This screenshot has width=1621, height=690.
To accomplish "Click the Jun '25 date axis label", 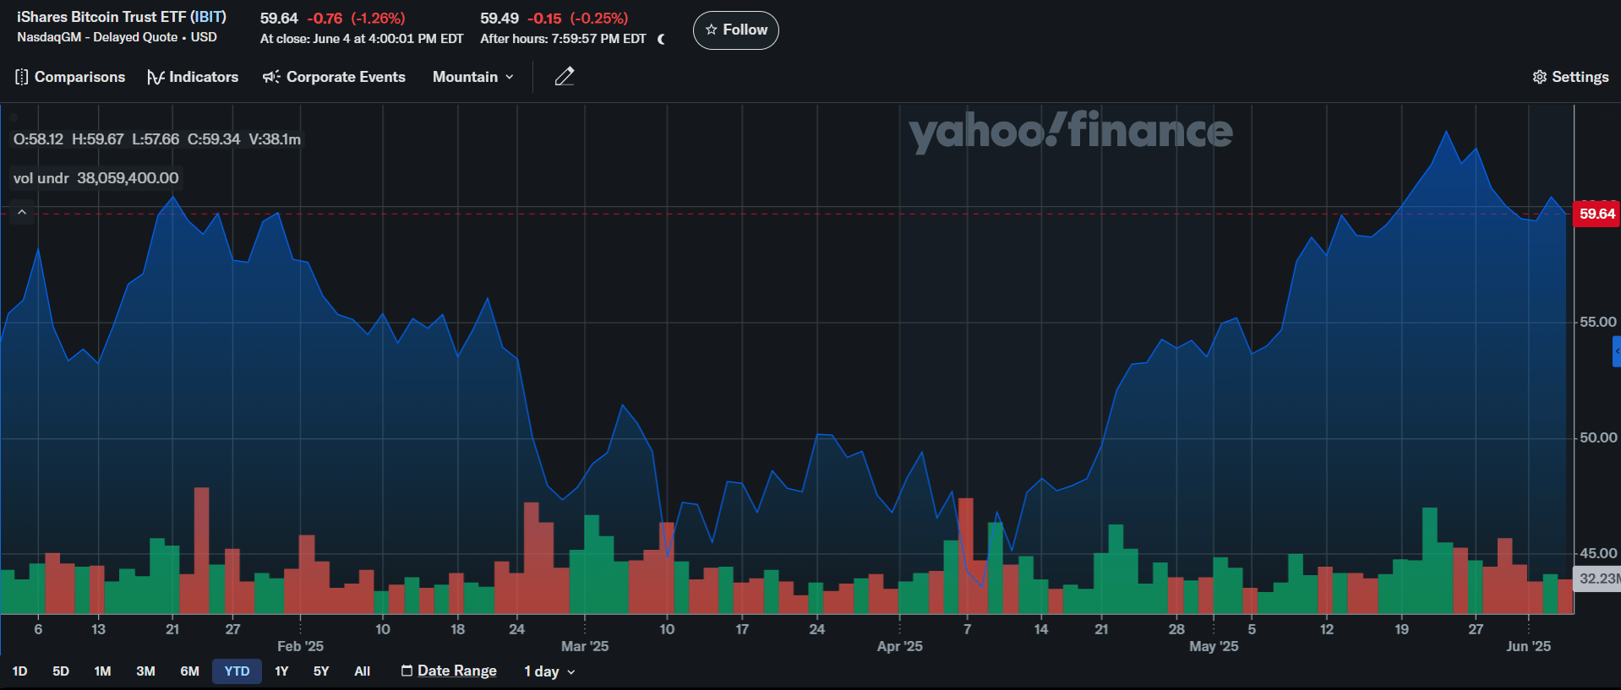I will 1528,646.
